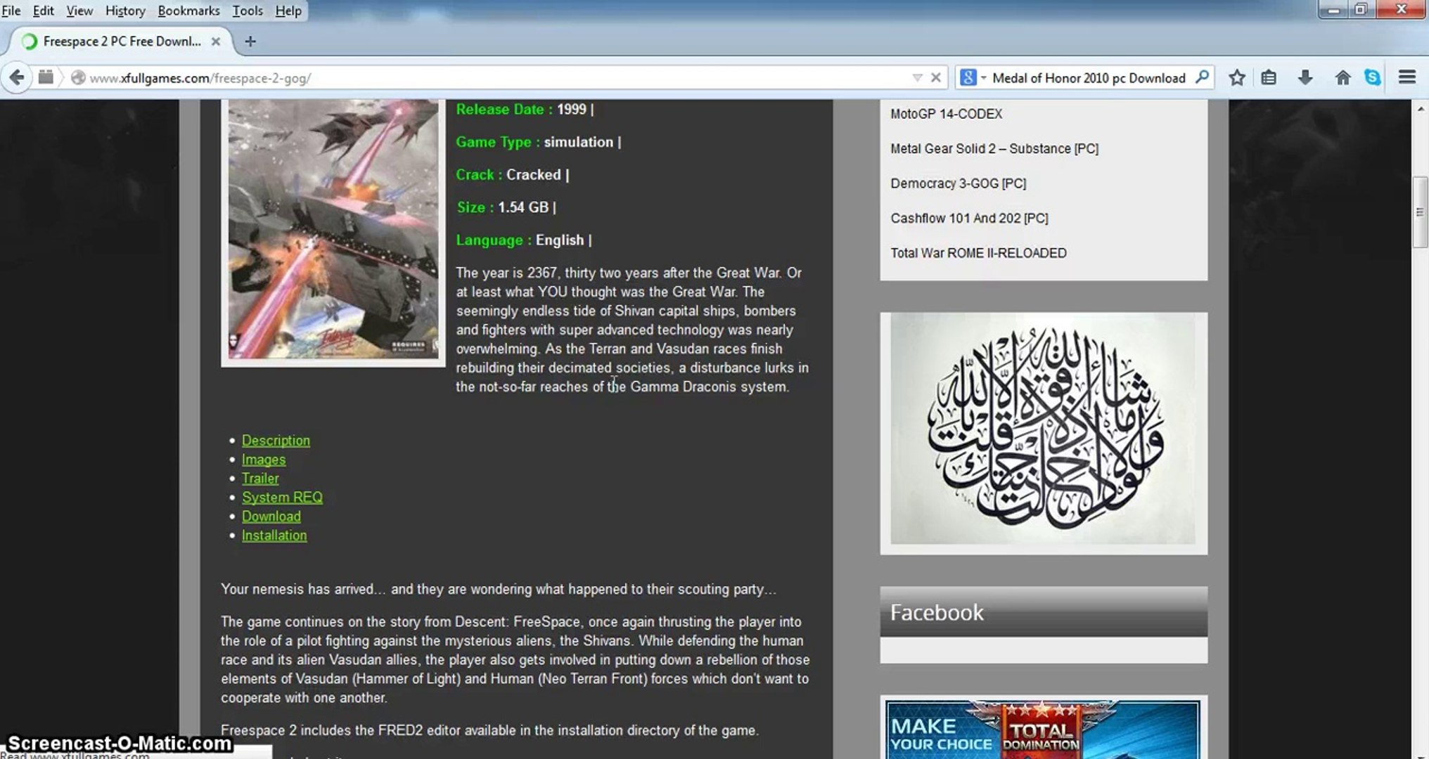Click the Make Your Choice ad banner
The width and height of the screenshot is (1429, 759).
[1043, 729]
